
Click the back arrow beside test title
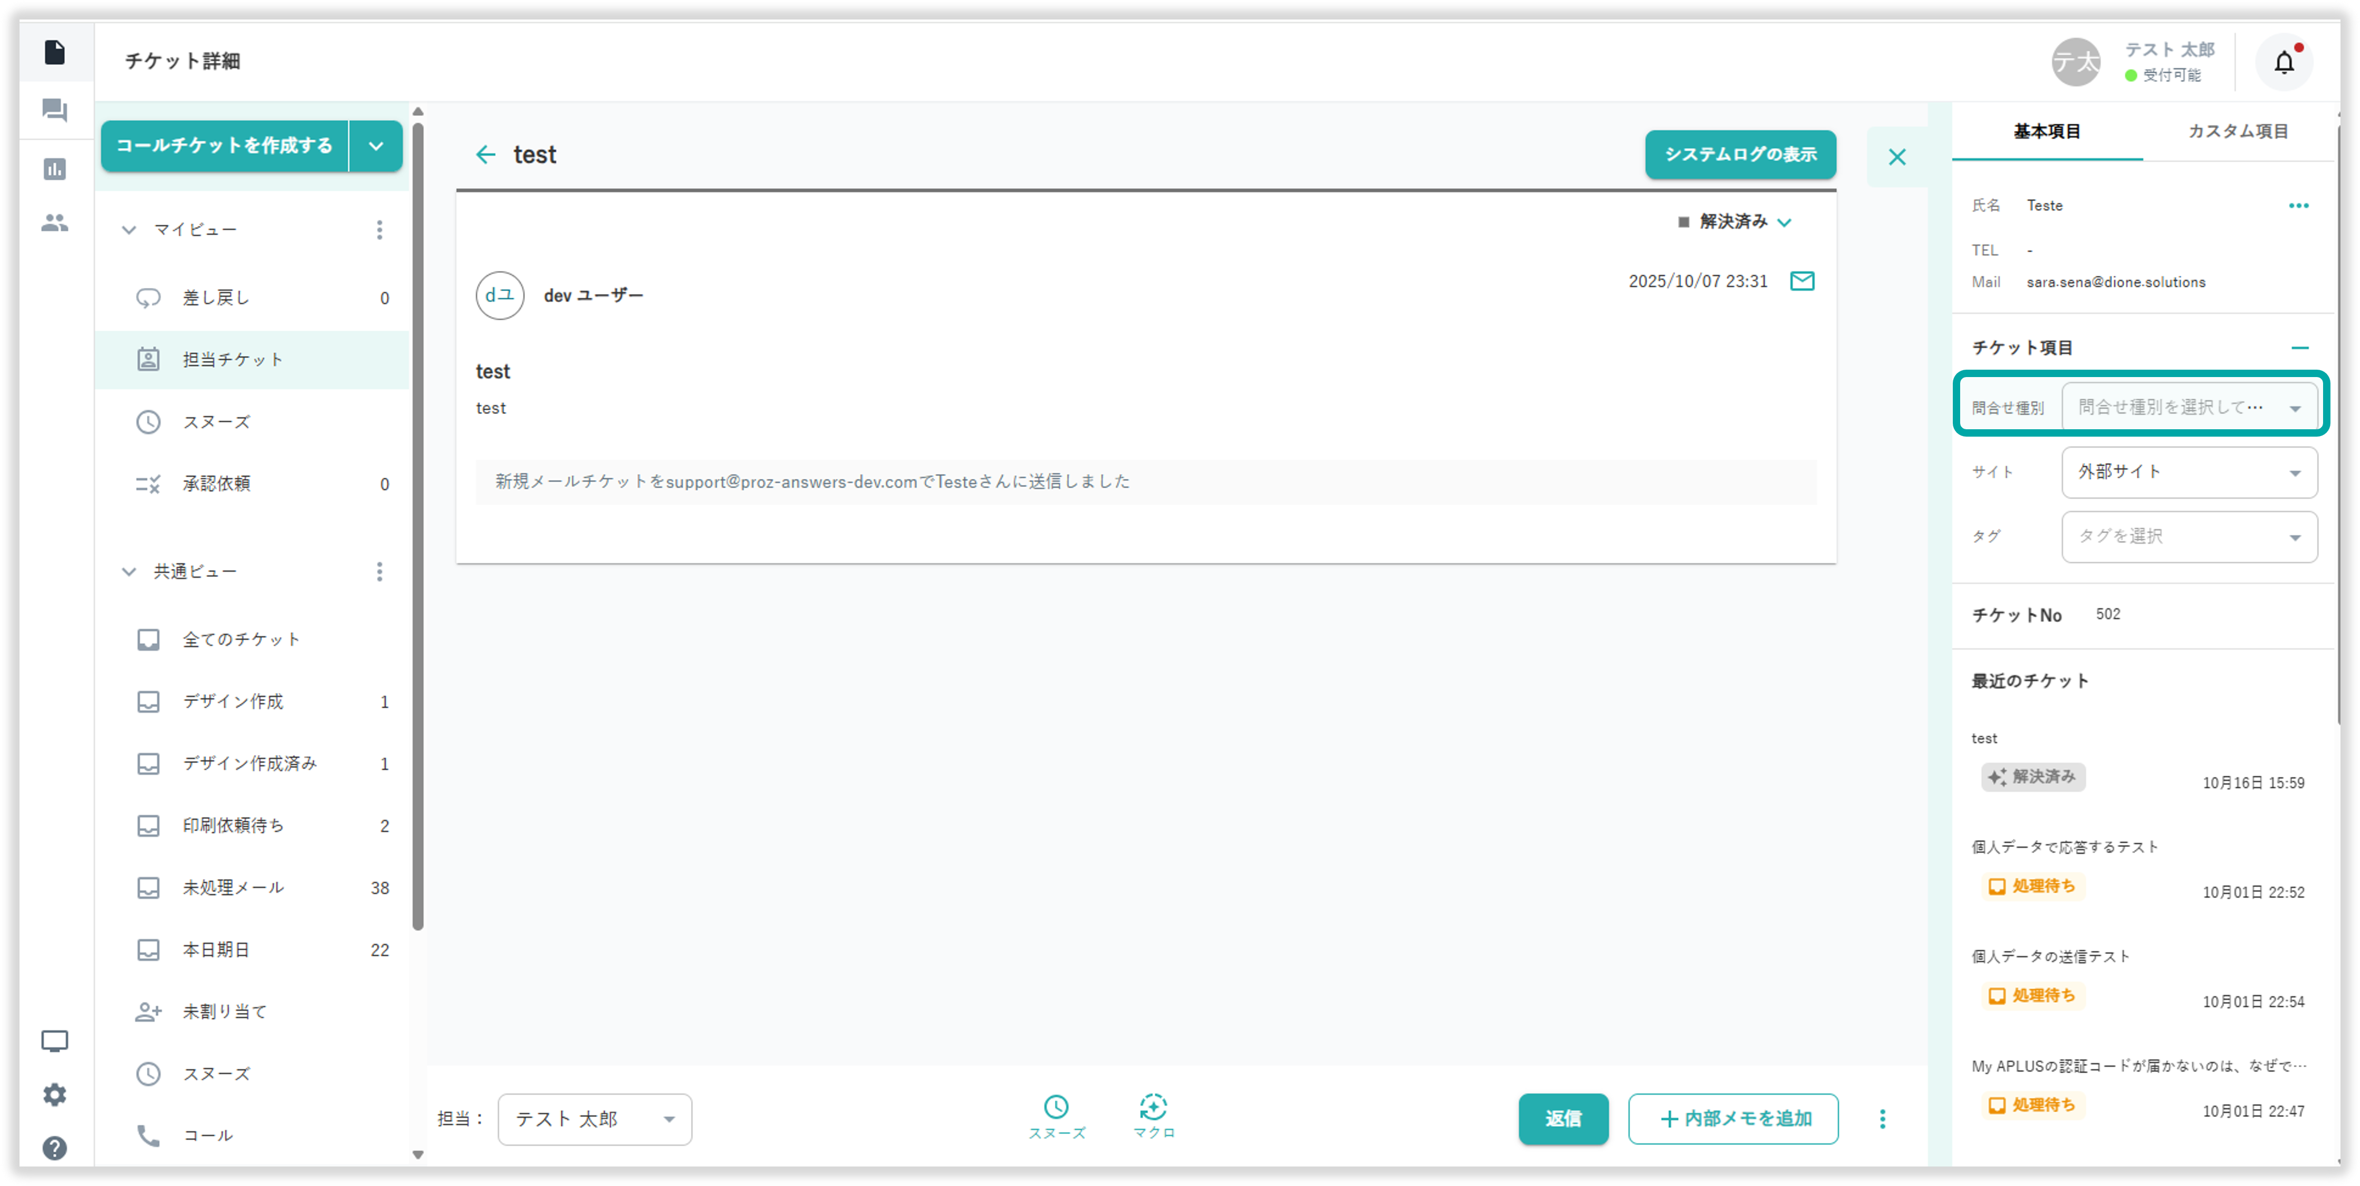click(486, 155)
